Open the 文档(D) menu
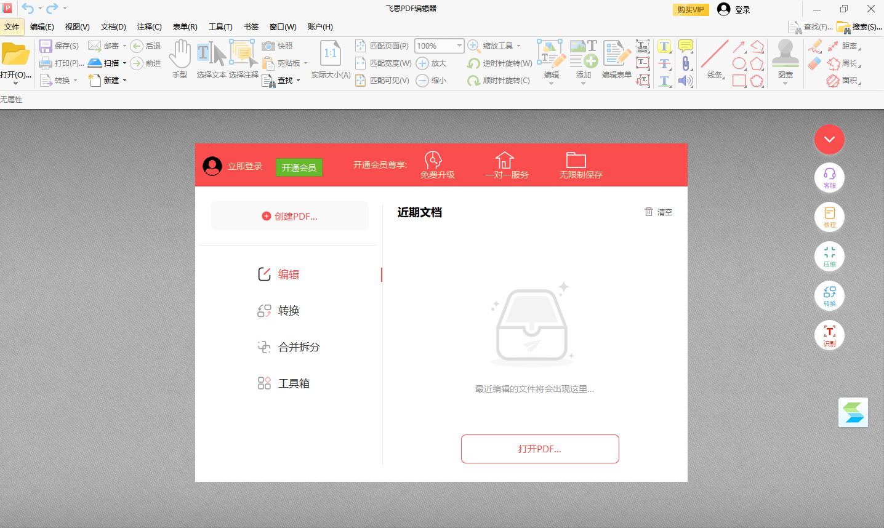 point(112,26)
